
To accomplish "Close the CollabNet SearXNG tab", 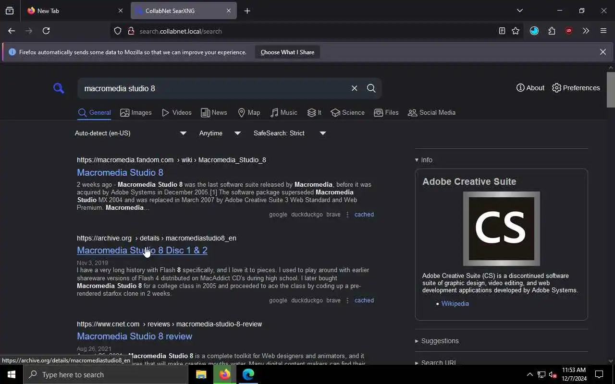I will click(x=229, y=11).
